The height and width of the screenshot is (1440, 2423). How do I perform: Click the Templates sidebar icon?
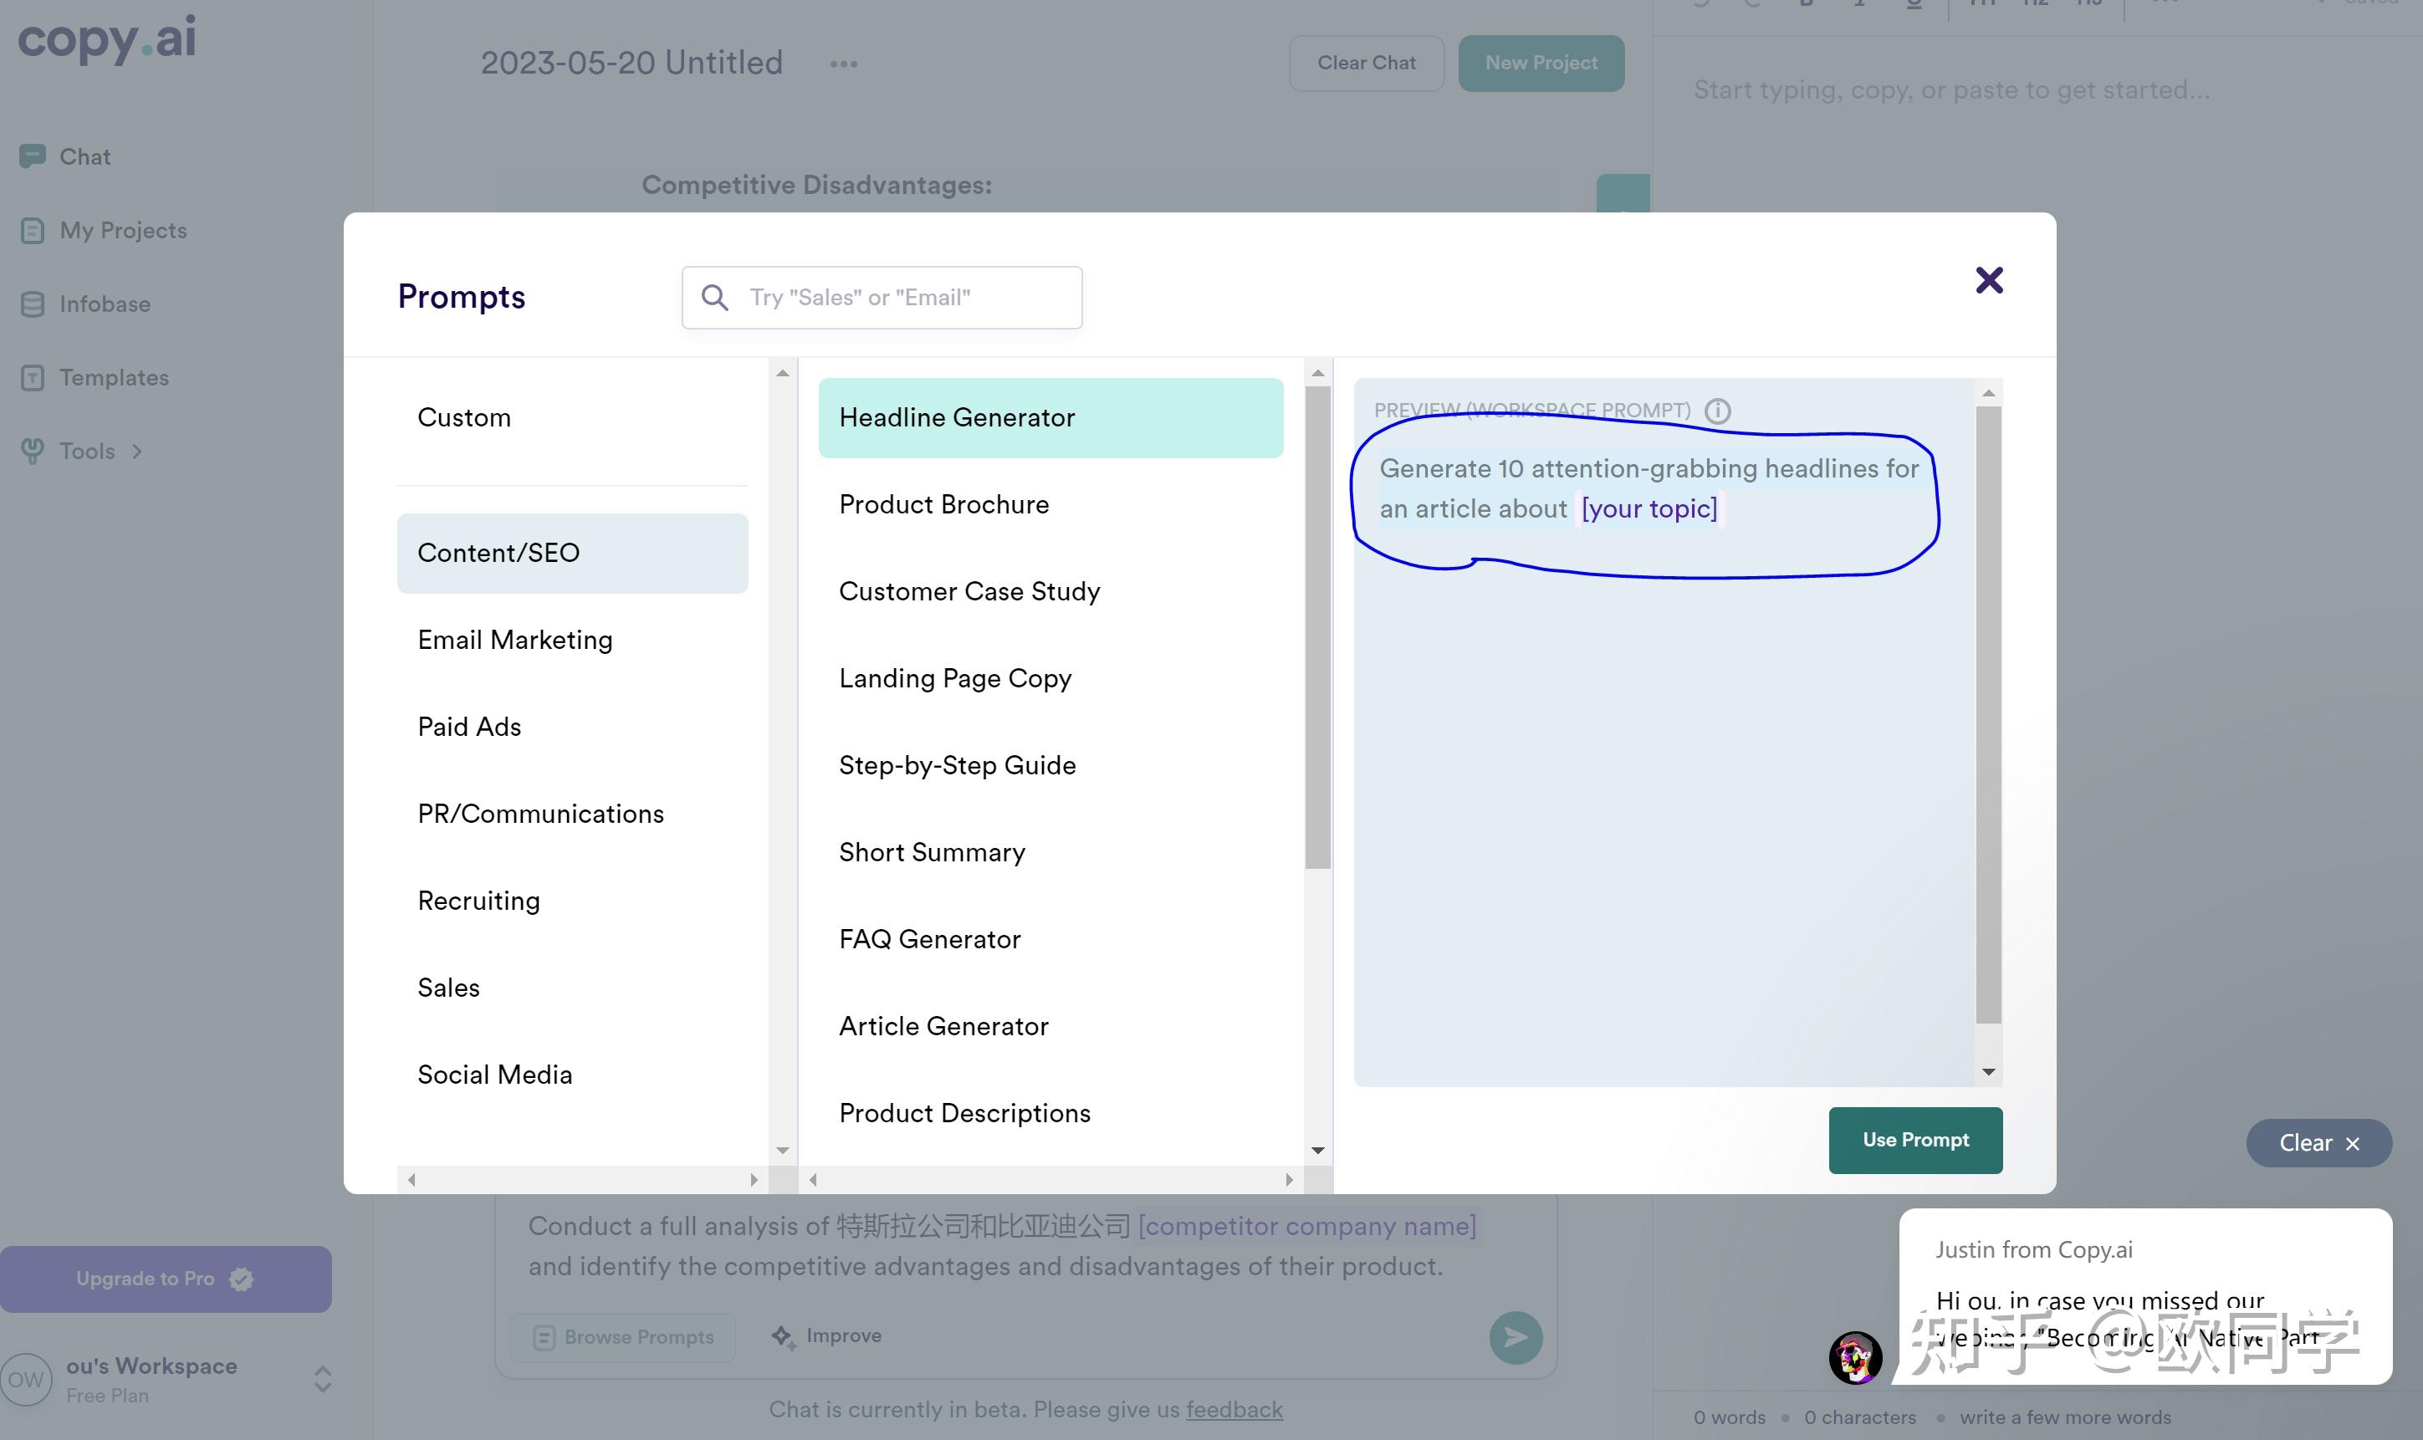[32, 377]
